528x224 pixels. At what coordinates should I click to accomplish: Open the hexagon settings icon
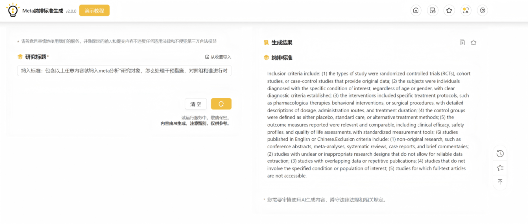[483, 10]
